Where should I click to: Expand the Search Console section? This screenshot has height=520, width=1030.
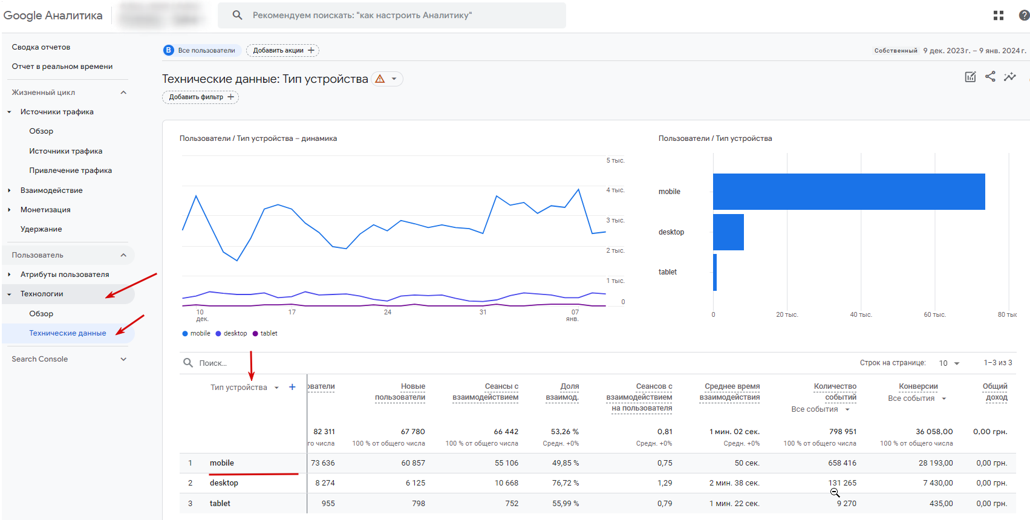(x=123, y=359)
